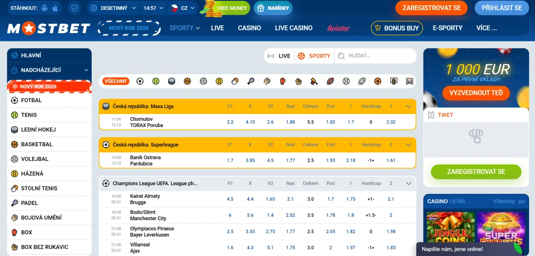Image resolution: width=535 pixels, height=256 pixels.
Task: Select STOLNÍ TENIS in sidebar
Action: (x=49, y=188)
